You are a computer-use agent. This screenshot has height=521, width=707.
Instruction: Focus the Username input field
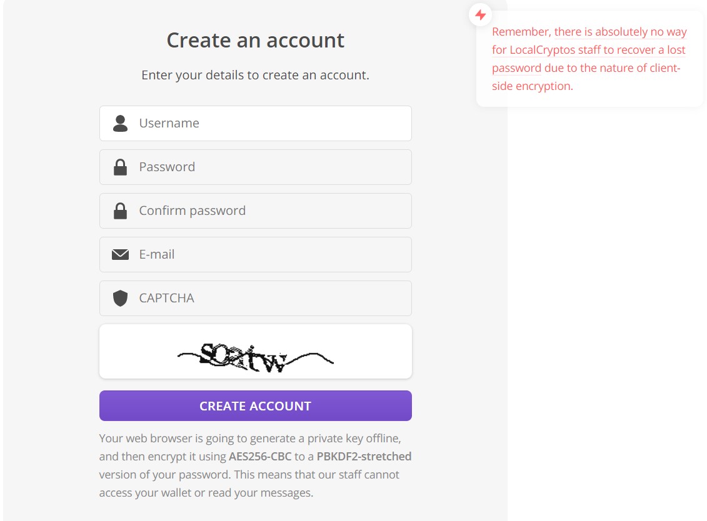[255, 124]
